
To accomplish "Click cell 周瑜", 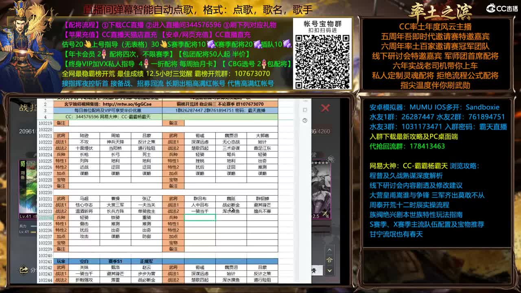I will point(115,136).
